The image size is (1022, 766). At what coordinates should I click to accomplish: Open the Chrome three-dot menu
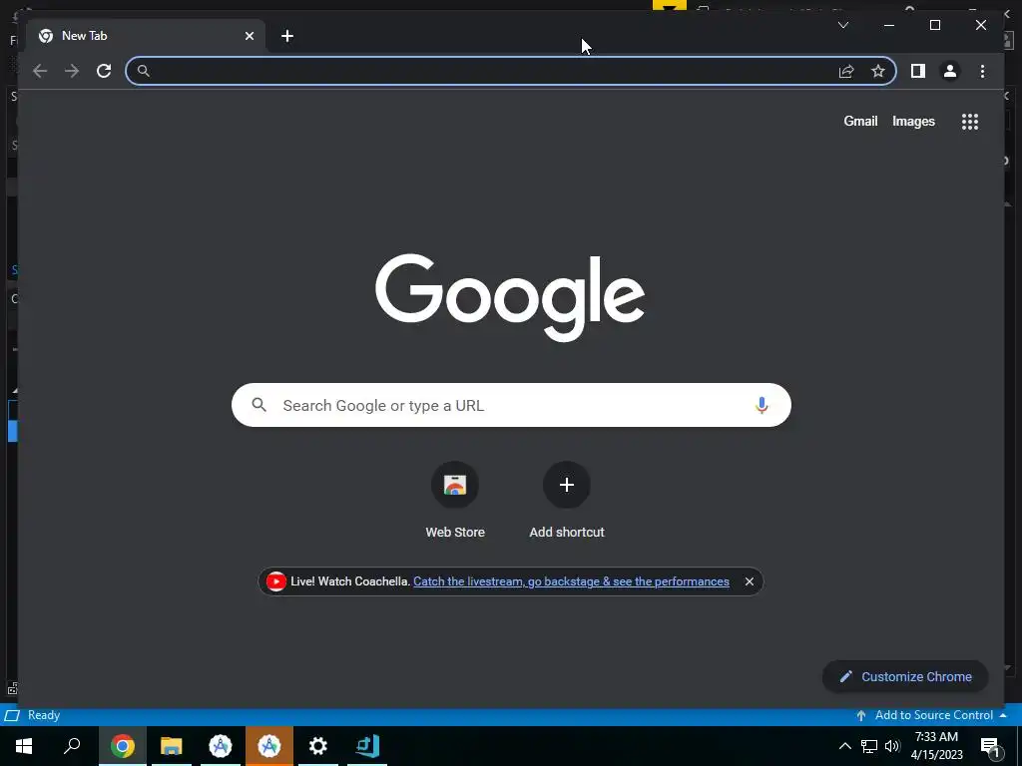coord(982,71)
